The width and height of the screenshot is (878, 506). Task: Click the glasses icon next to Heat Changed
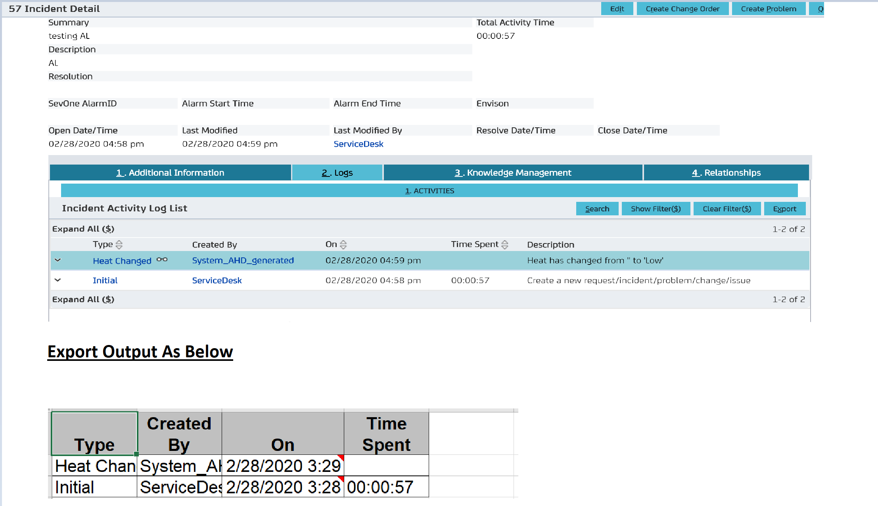point(162,260)
